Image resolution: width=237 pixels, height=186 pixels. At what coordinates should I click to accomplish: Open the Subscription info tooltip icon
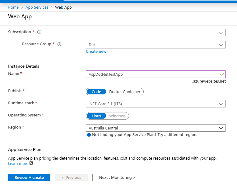click(39, 32)
